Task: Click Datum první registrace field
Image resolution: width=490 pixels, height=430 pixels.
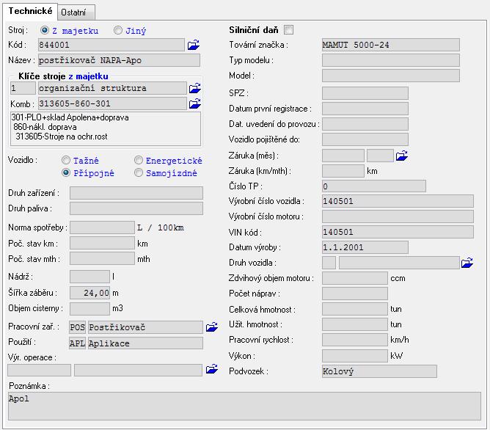Action: click(365, 109)
